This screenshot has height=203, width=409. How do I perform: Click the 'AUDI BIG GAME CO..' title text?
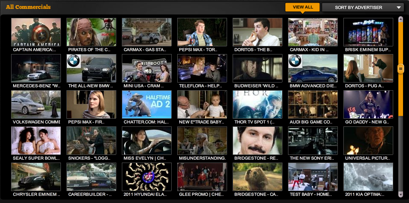[x=312, y=122]
